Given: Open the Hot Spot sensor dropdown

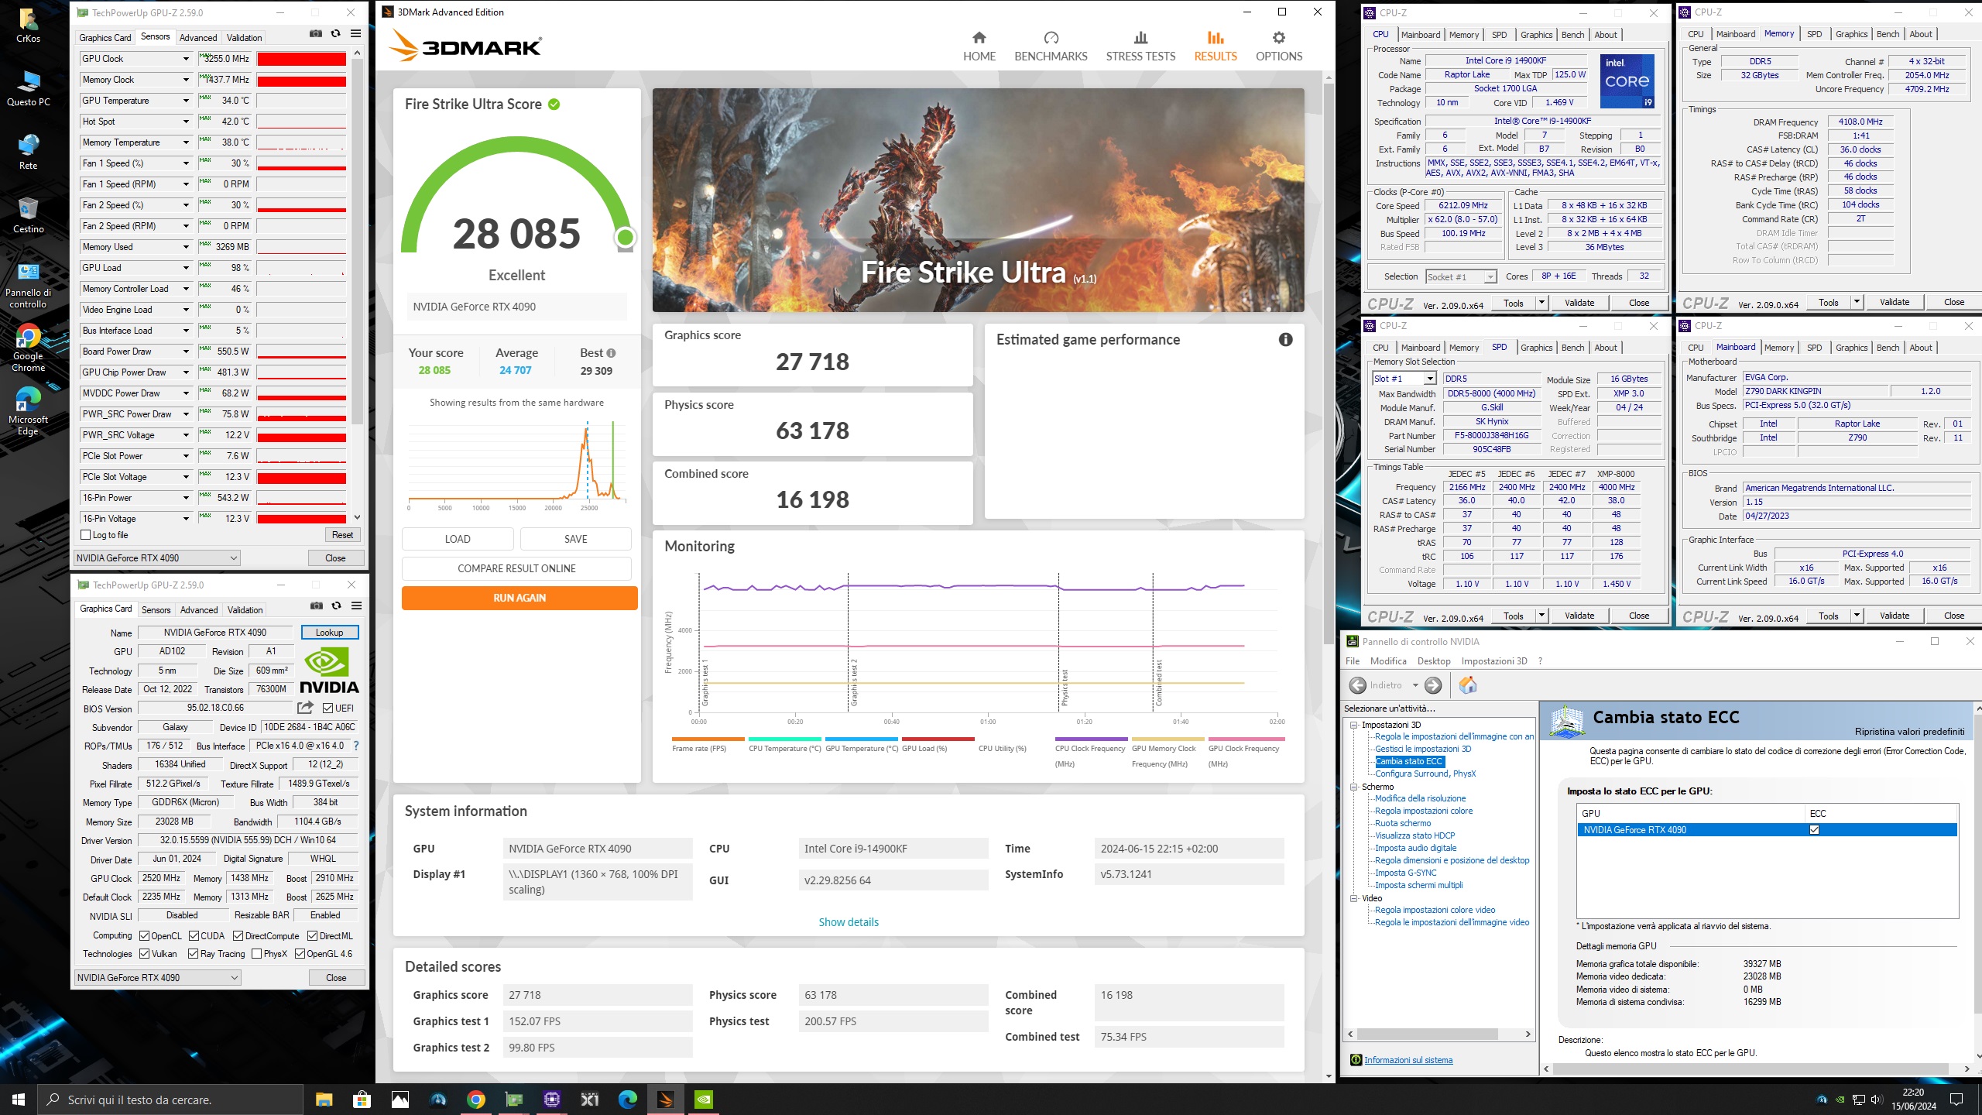Looking at the screenshot, I should [186, 122].
